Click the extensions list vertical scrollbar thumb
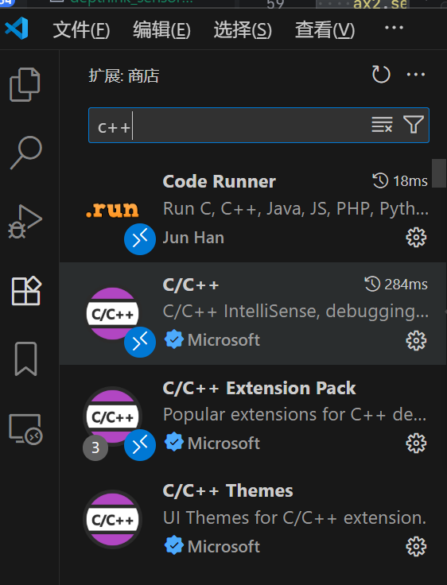The width and height of the screenshot is (447, 585). (x=439, y=173)
